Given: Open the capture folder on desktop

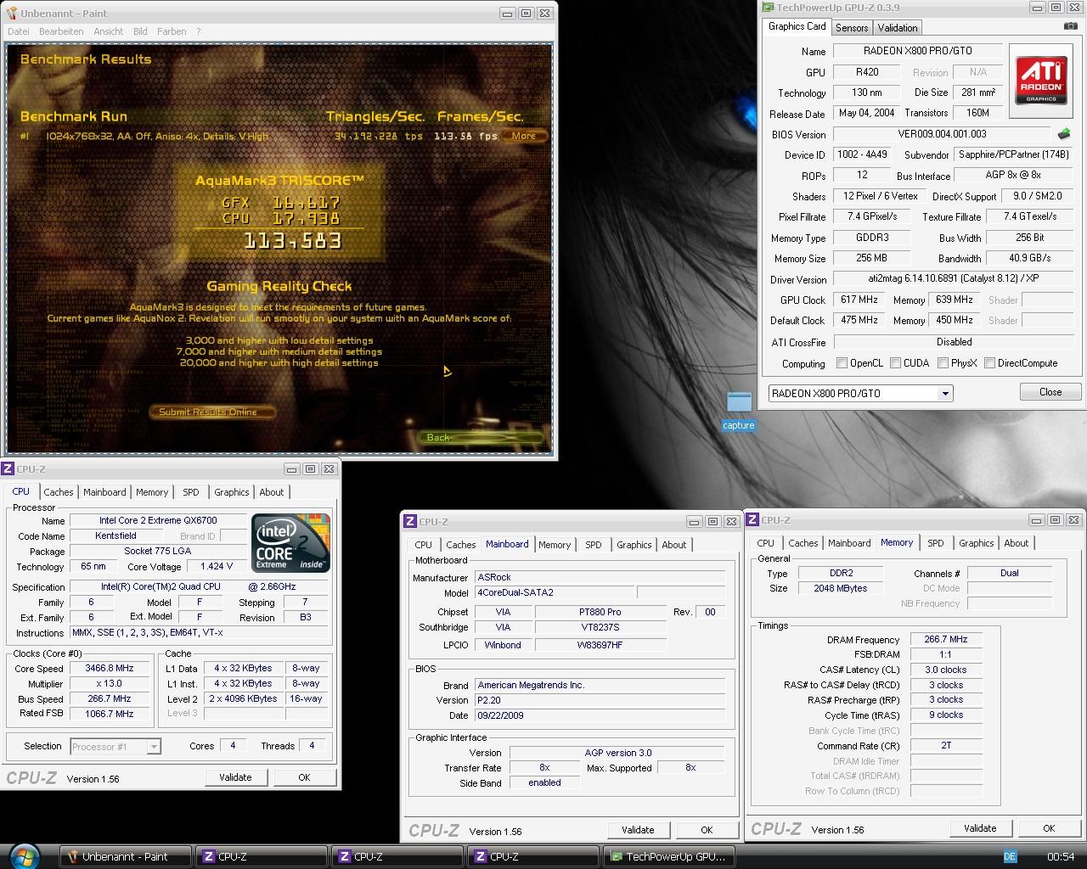Looking at the screenshot, I should click(739, 411).
